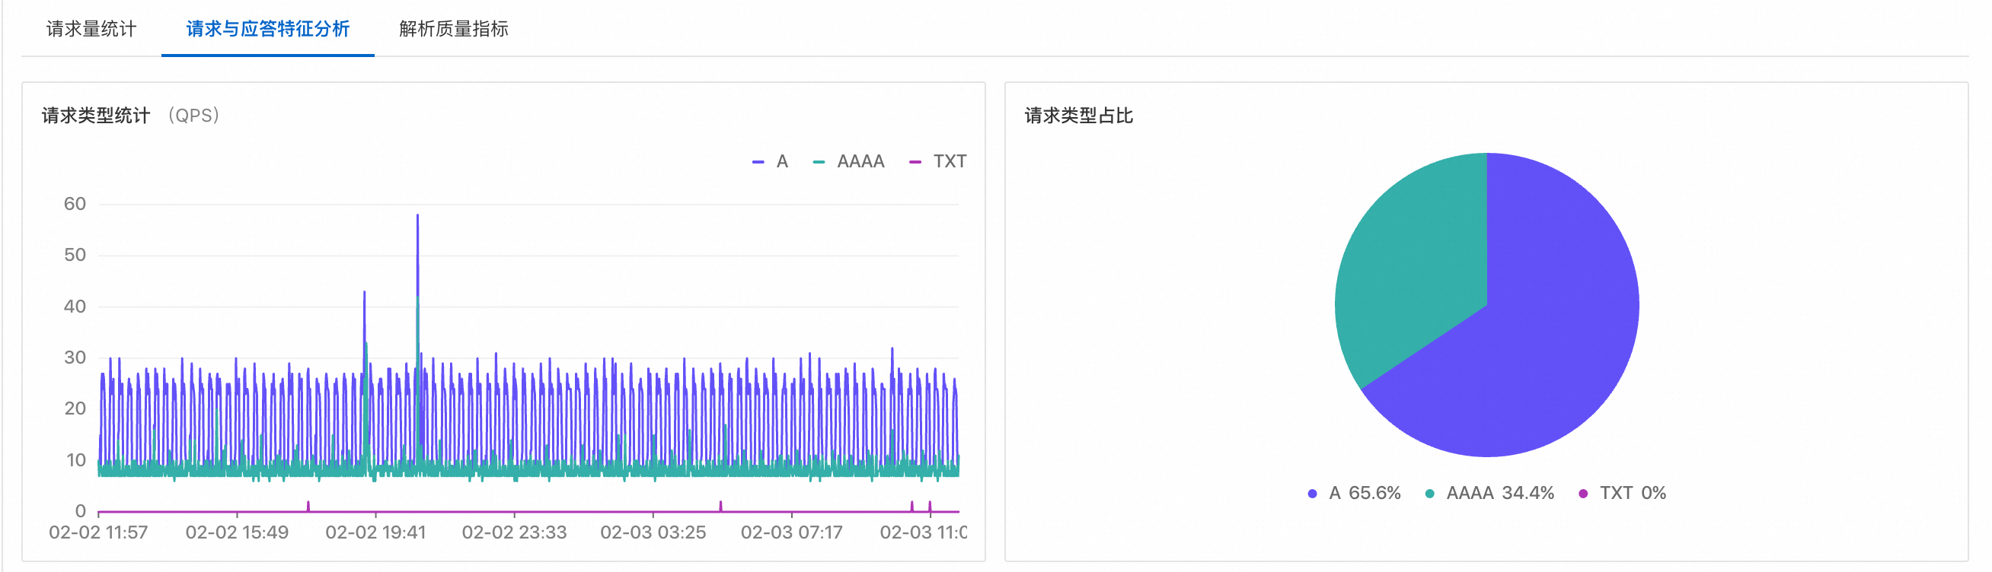Toggle the A 65.6% pie legend entry

click(1354, 493)
